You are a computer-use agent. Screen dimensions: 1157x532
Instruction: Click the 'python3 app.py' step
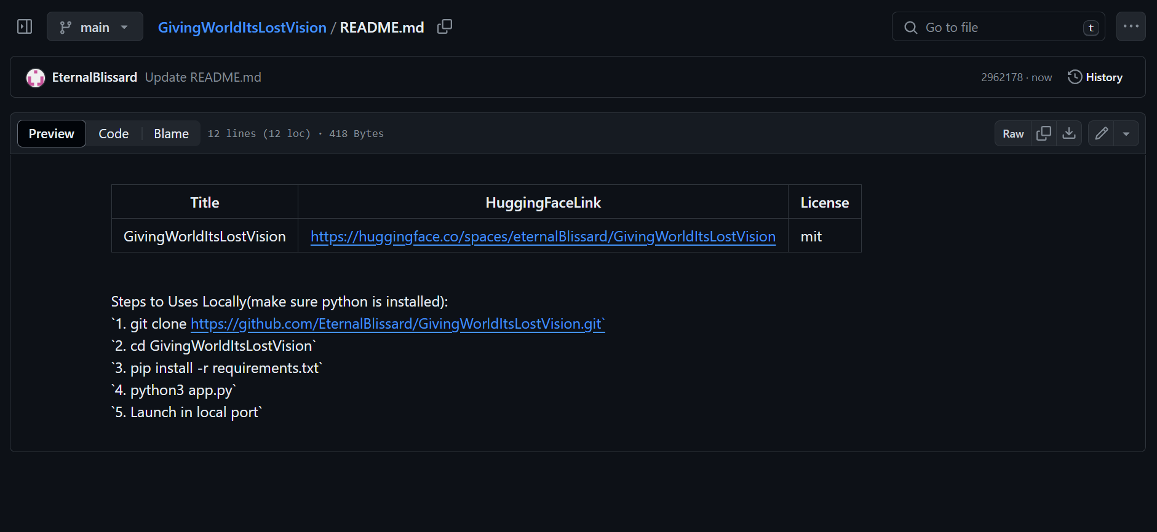[173, 390]
